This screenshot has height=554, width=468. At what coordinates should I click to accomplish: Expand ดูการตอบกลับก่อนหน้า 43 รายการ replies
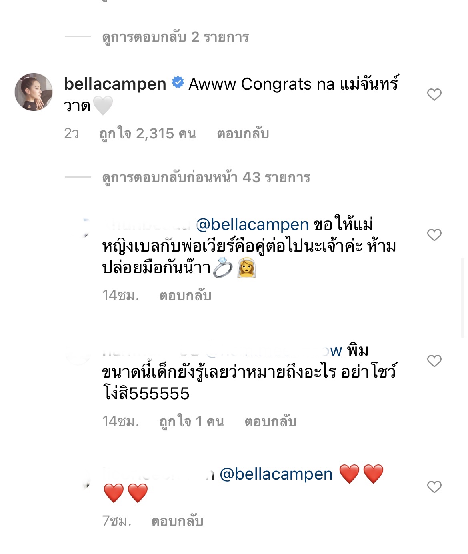pyautogui.click(x=206, y=177)
